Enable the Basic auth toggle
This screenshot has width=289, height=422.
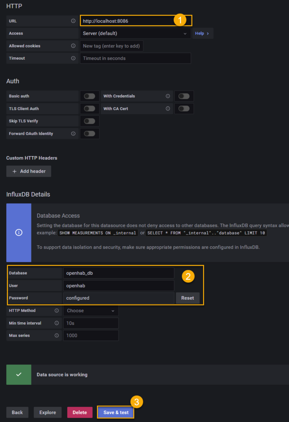click(x=90, y=96)
